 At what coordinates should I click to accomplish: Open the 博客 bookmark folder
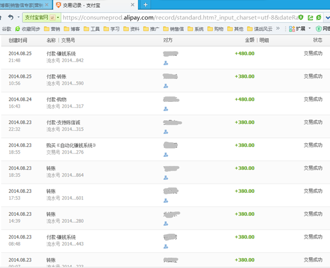click(72, 29)
